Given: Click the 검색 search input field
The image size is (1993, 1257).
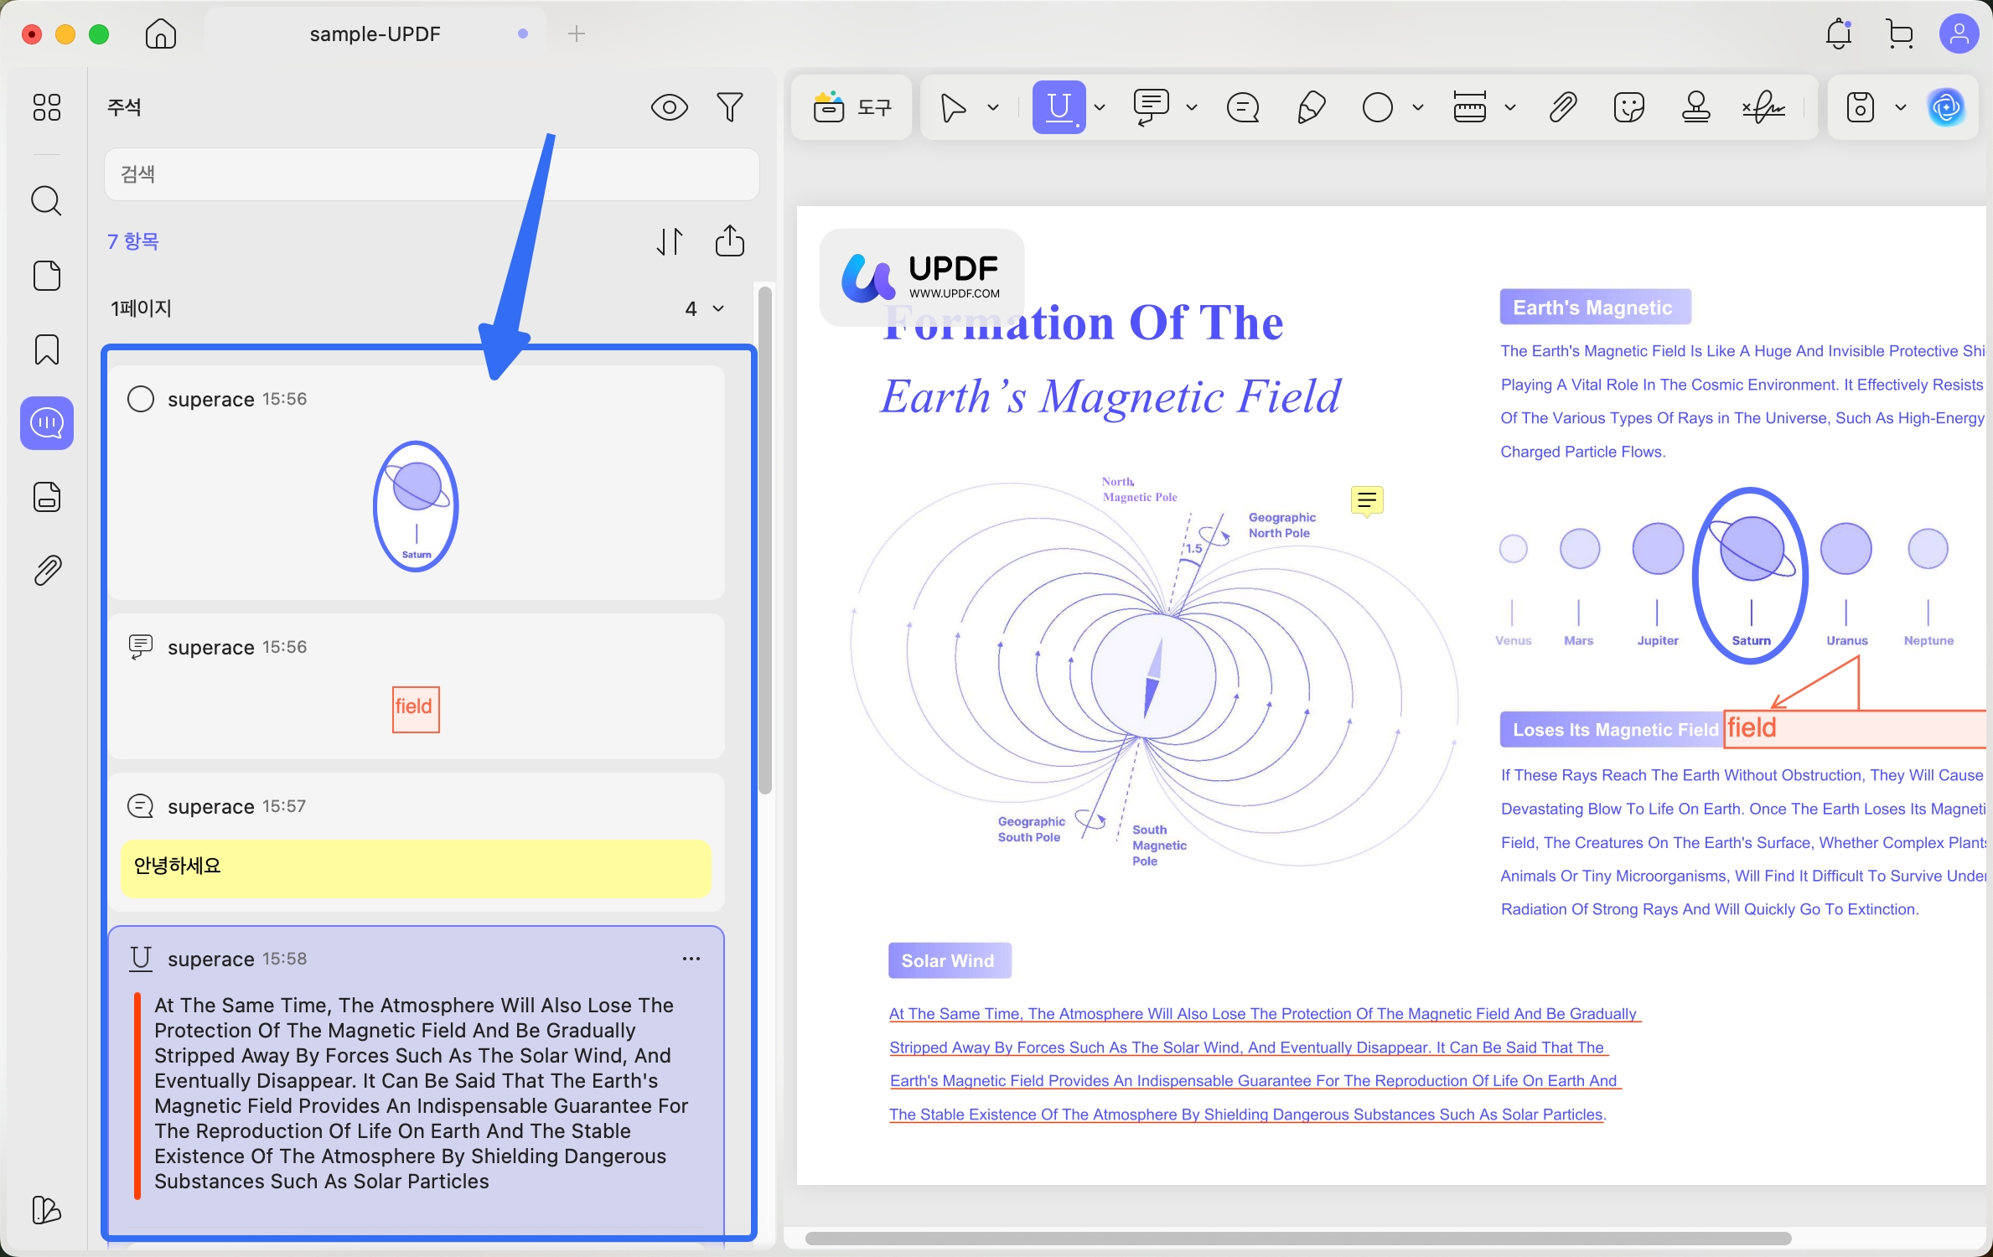Looking at the screenshot, I should coord(432,174).
